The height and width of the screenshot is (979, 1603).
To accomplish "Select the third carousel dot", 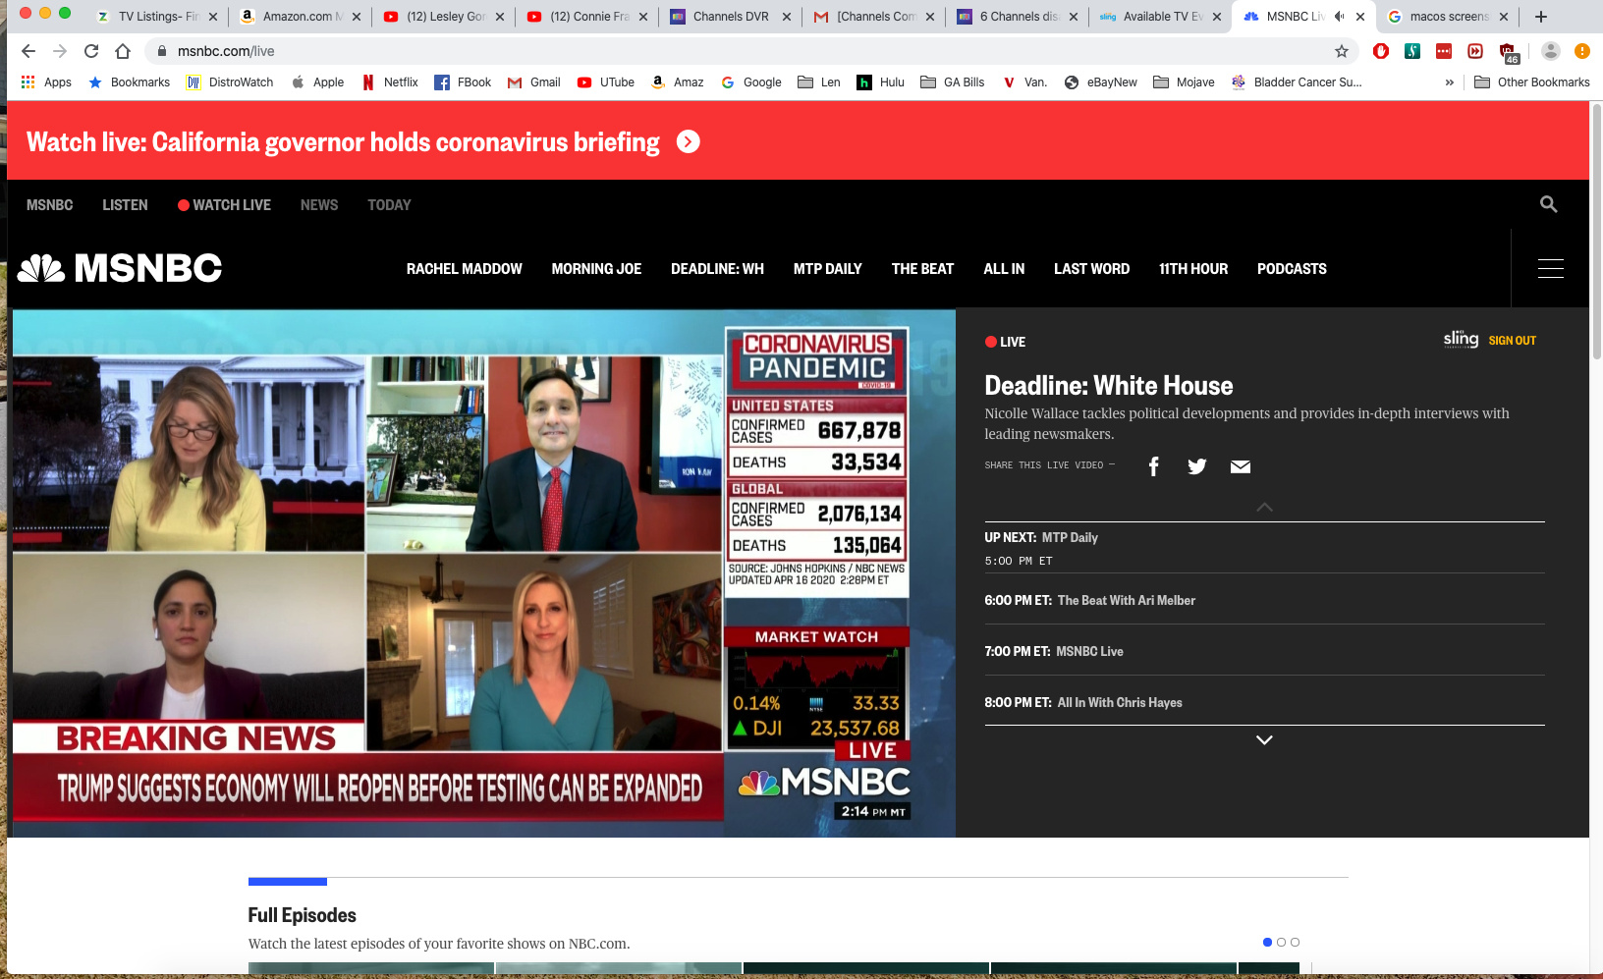I will click(1295, 942).
